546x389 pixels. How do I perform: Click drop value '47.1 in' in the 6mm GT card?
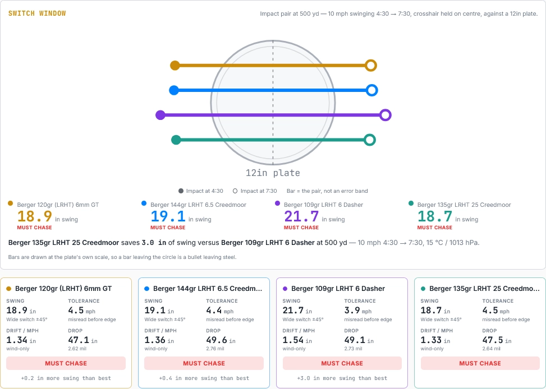pyautogui.click(x=82, y=340)
